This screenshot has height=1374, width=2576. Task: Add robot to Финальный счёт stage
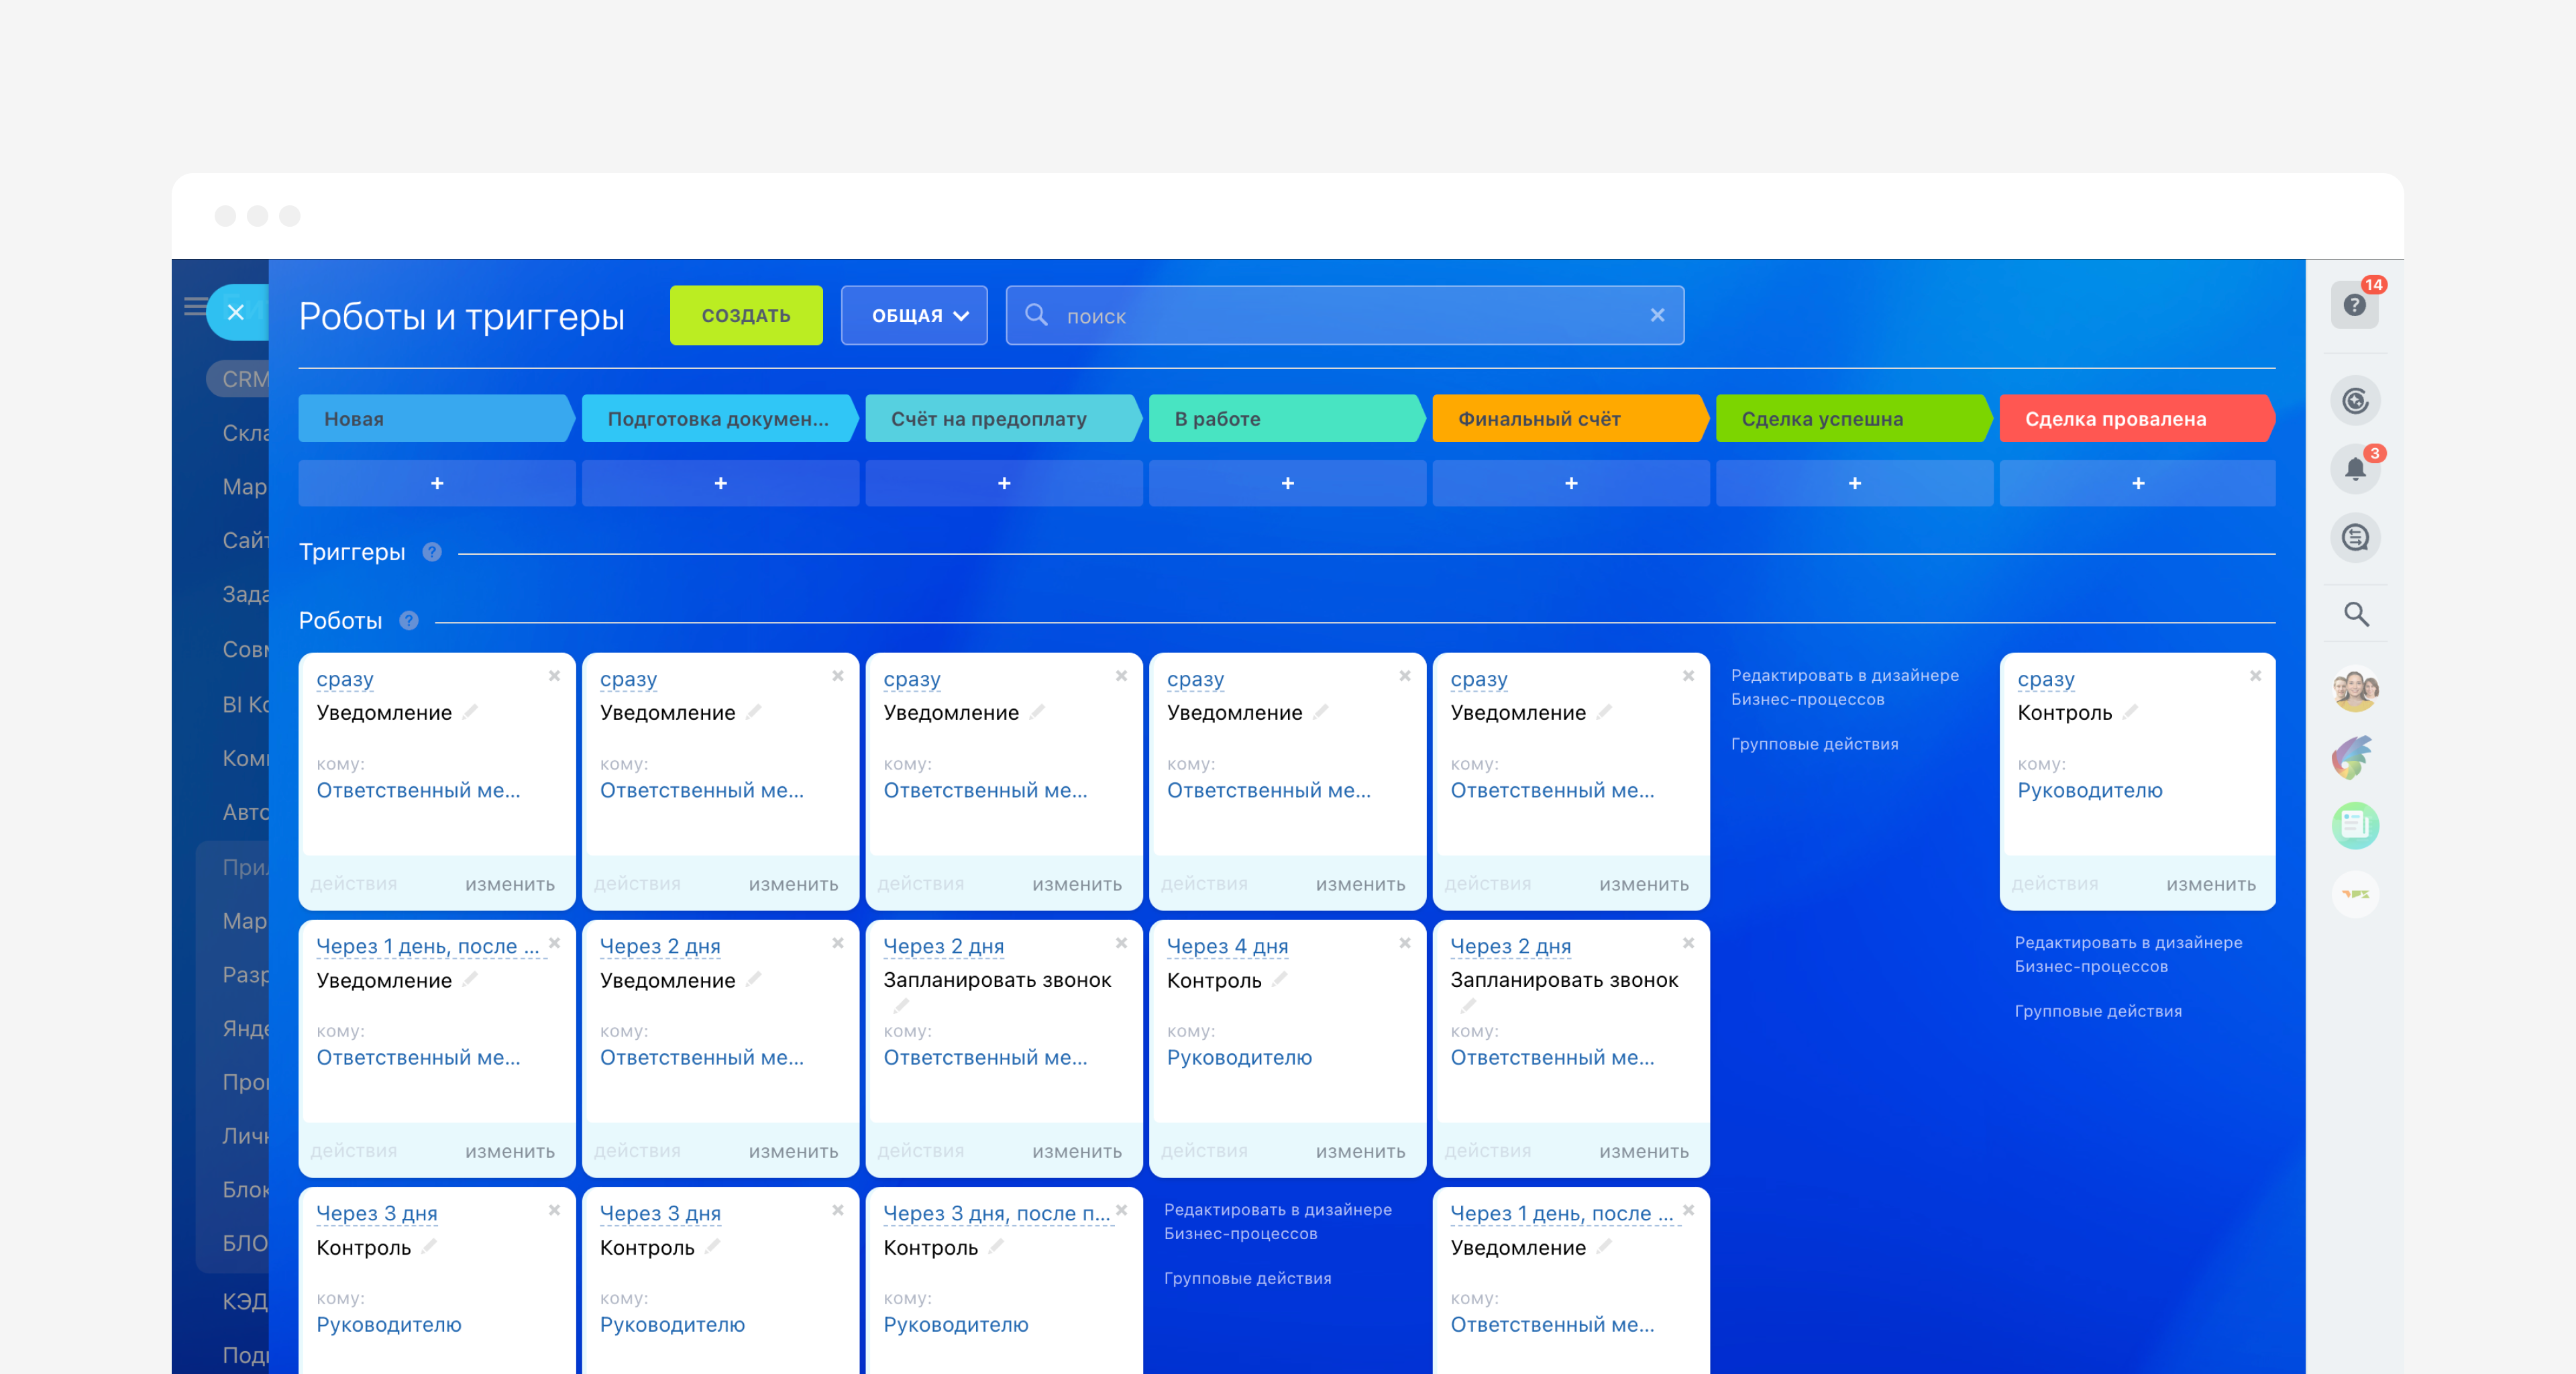coord(1571,483)
